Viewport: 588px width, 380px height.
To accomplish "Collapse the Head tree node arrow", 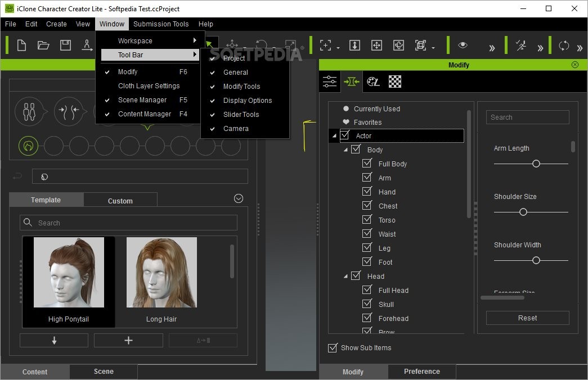I will 345,276.
